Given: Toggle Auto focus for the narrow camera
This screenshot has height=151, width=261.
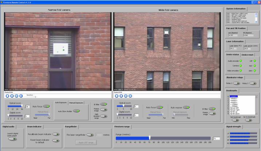Looking at the screenshot, I should 47,106.
